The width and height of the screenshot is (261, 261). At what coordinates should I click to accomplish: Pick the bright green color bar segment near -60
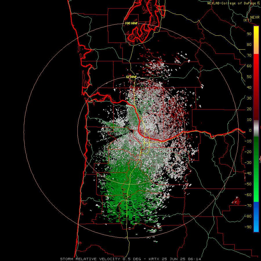pyautogui.click(x=256, y=195)
